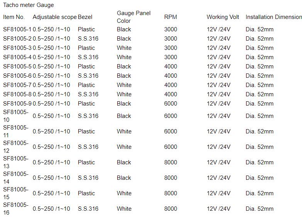The width and height of the screenshot is (302, 220).
Task: Select the RPM column header
Action: click(x=170, y=17)
